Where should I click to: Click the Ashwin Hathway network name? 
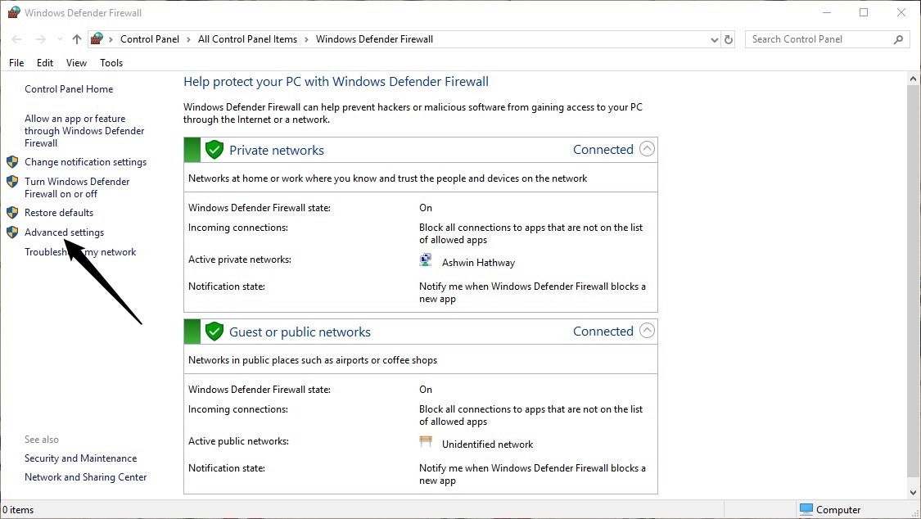(478, 263)
